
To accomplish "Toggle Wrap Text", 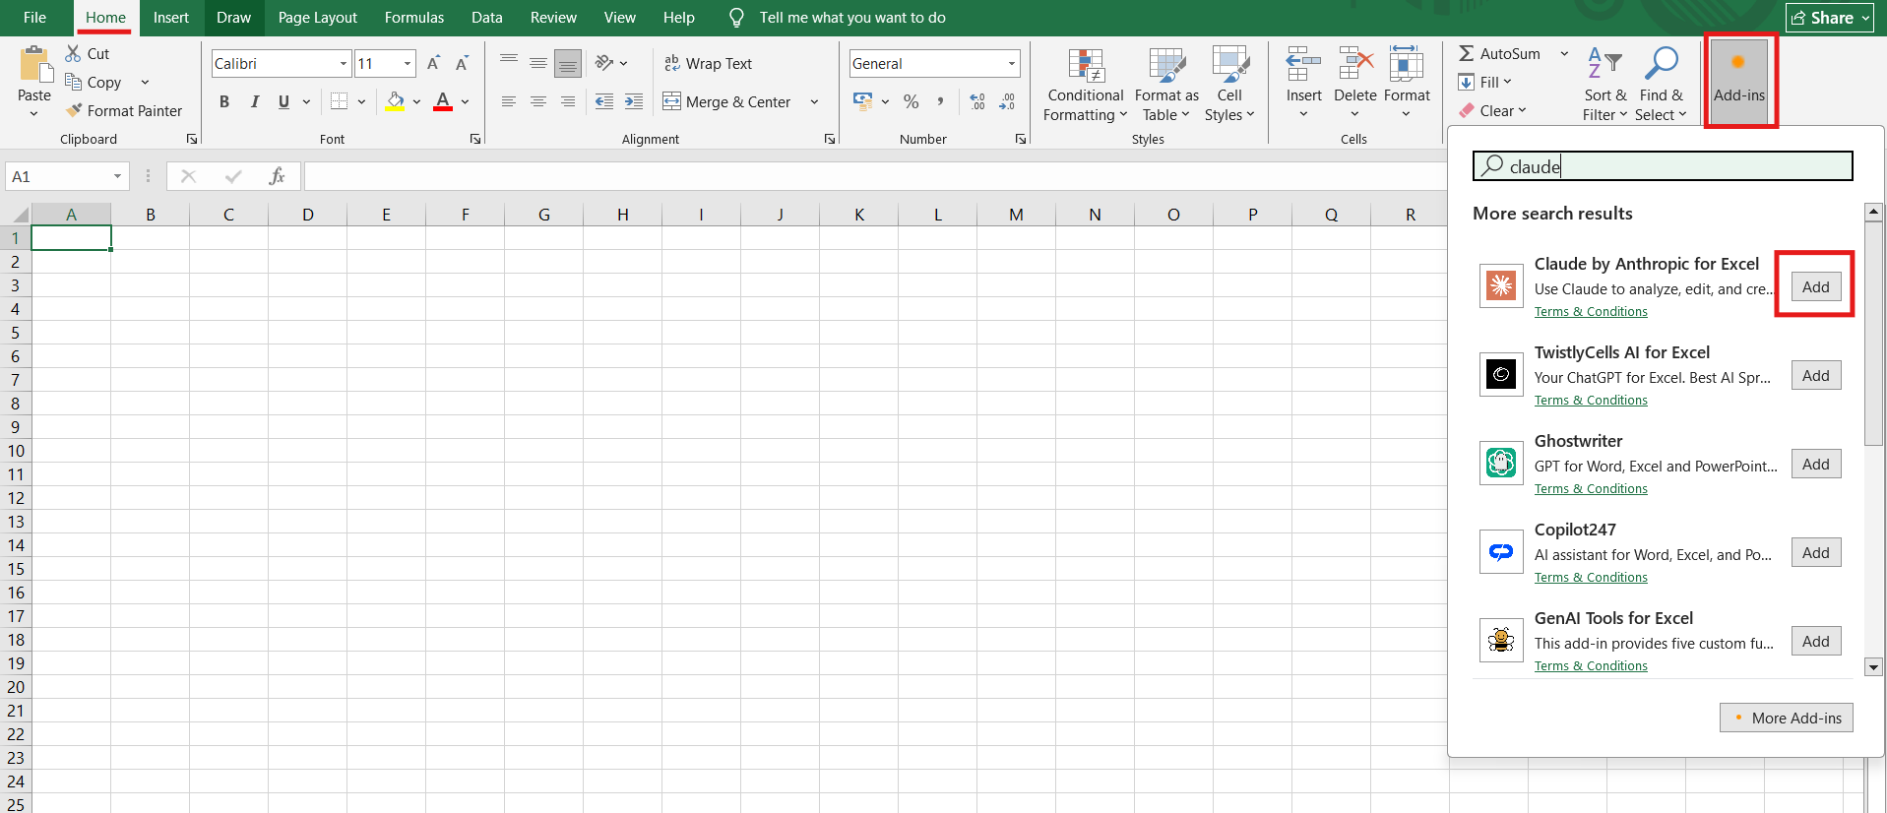I will [x=709, y=63].
